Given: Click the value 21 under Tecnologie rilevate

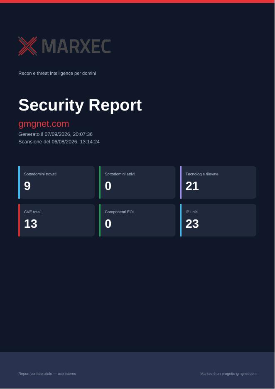Looking at the screenshot, I should pyautogui.click(x=192, y=186).
